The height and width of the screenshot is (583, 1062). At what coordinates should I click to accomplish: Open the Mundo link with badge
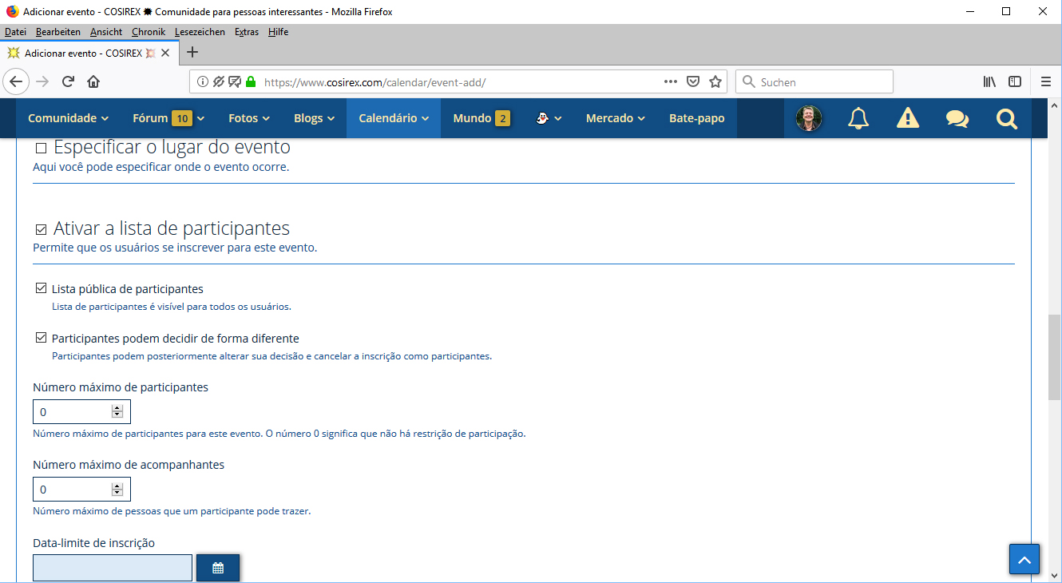pos(481,118)
